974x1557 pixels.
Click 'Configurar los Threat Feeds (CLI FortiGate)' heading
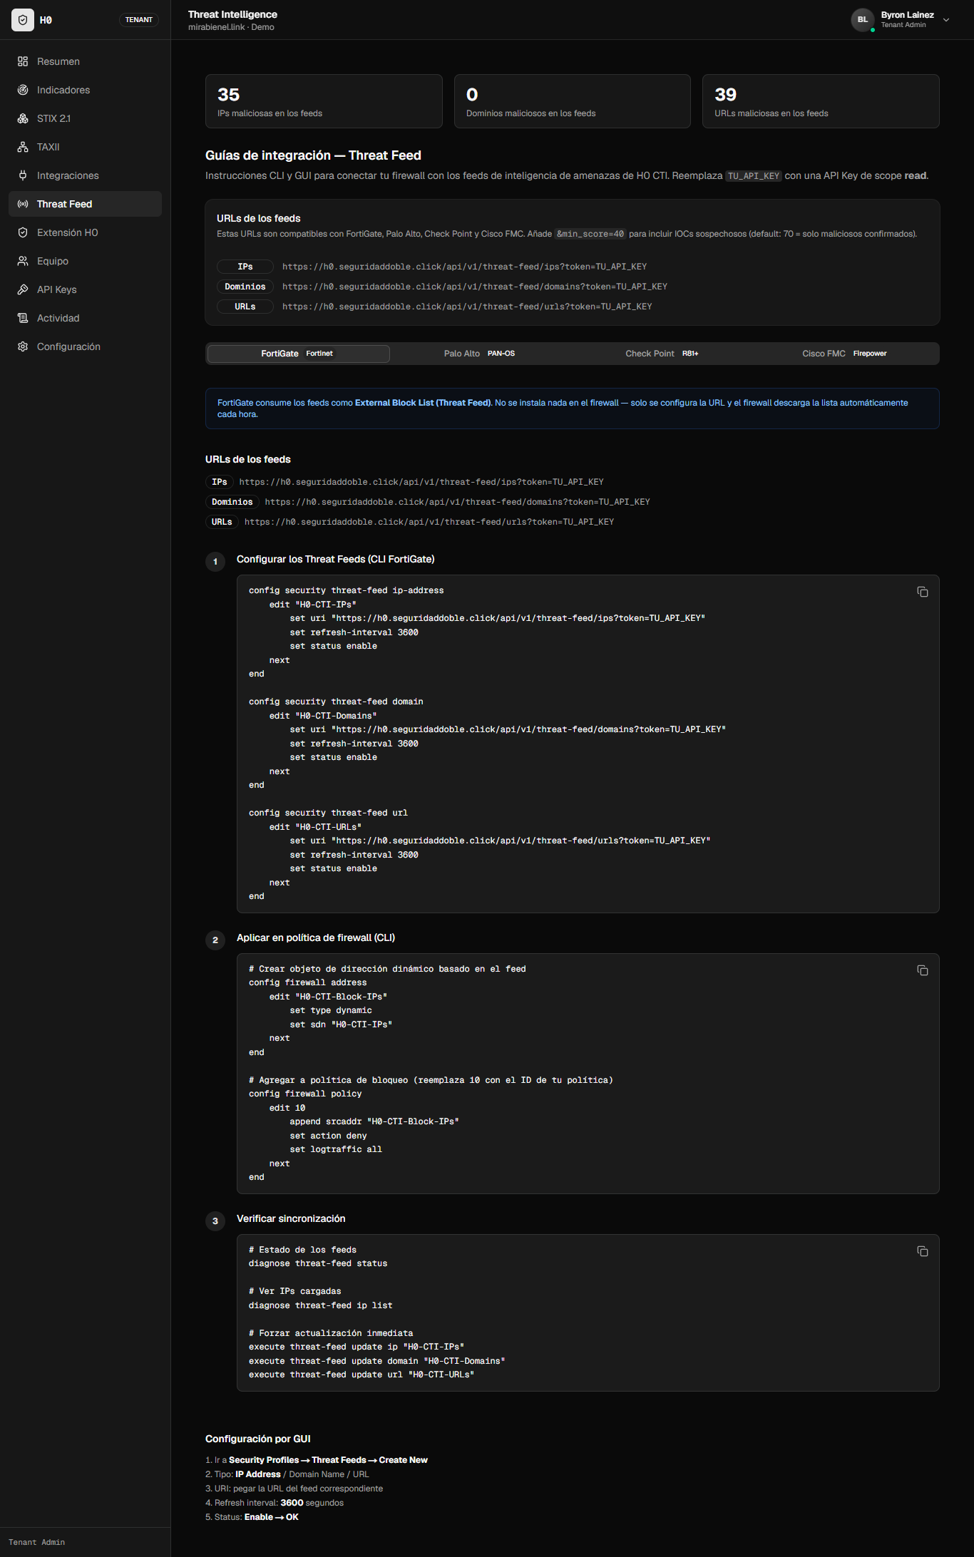336,559
